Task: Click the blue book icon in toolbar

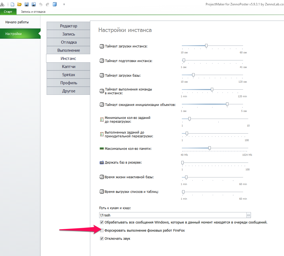Action: click(55, 4)
